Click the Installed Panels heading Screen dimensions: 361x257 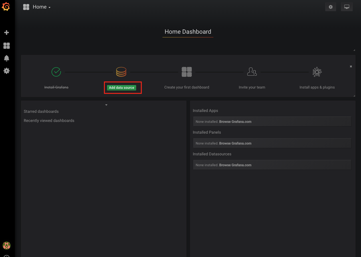point(207,132)
